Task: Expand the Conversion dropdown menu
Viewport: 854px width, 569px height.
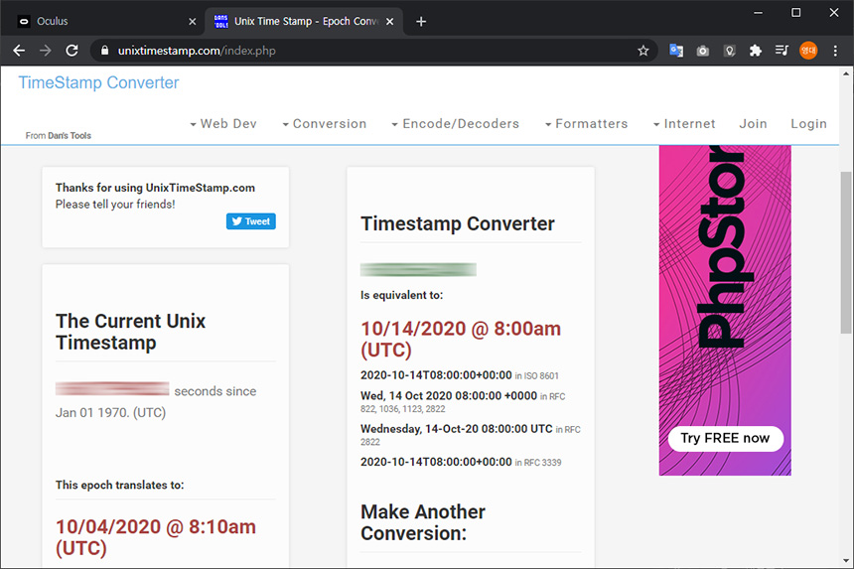Action: coord(324,123)
